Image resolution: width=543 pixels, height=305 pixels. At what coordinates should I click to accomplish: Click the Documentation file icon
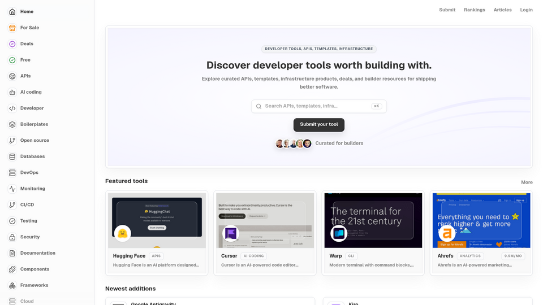point(12,253)
